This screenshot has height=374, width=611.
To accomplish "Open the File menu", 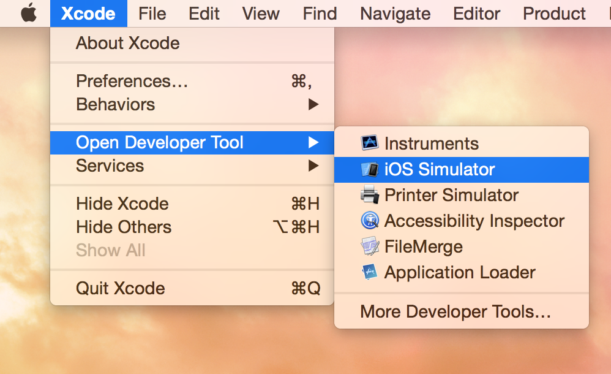I will point(152,13).
